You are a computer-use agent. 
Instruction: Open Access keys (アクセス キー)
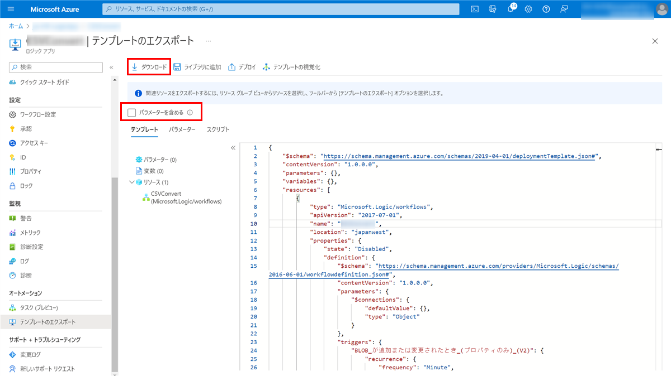(34, 143)
